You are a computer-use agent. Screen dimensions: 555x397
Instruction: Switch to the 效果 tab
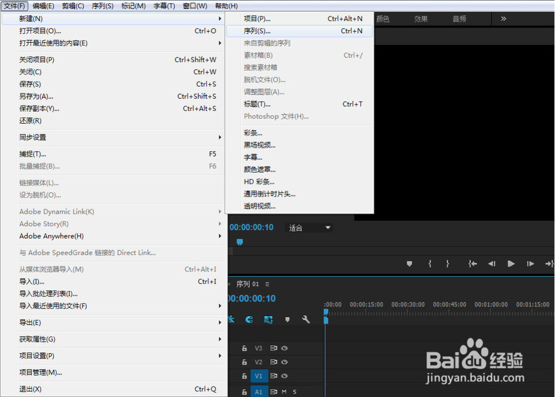click(420, 18)
